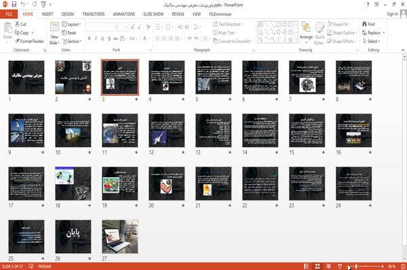
Task: Open Clipboard dialog launcher
Action: coord(45,50)
